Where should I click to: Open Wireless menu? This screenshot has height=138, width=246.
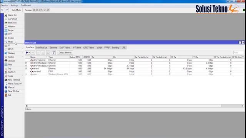point(12,26)
